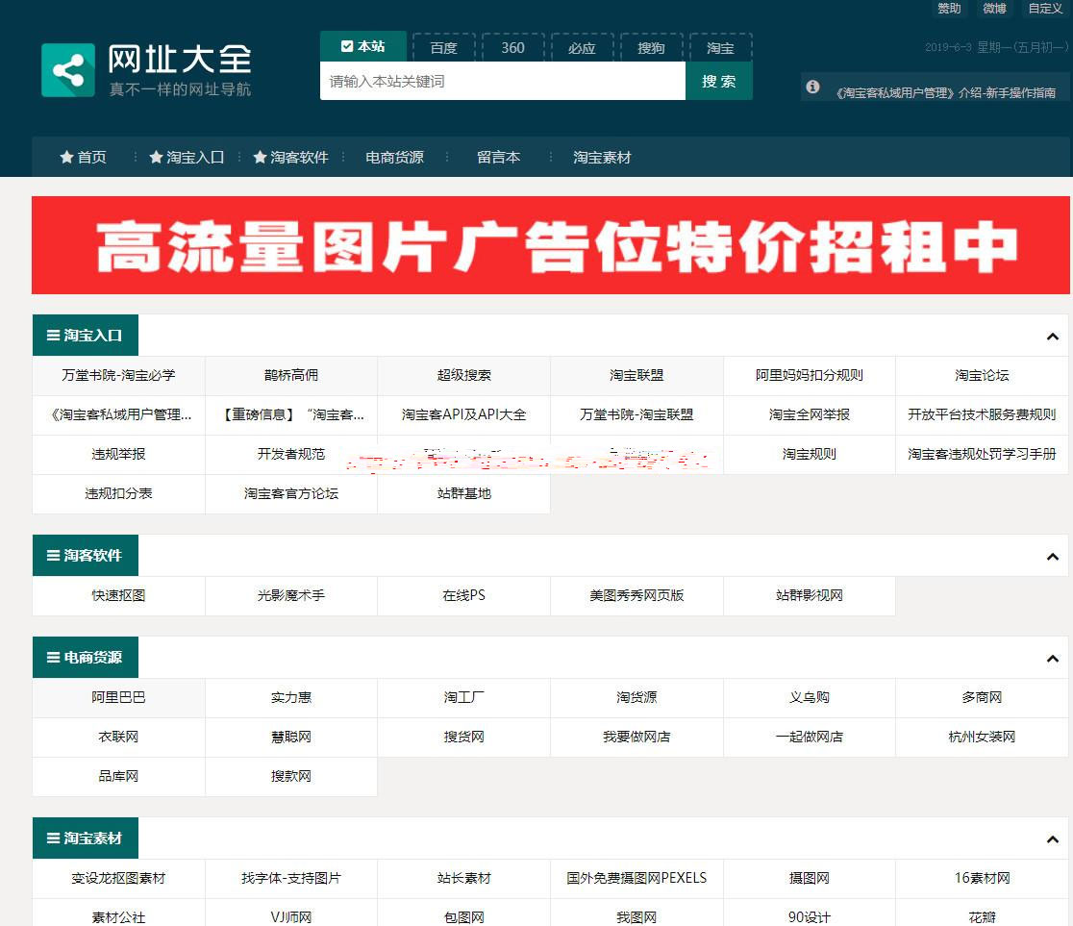Open the 阿里巴巴 link
The height and width of the screenshot is (926, 1073).
[118, 697]
